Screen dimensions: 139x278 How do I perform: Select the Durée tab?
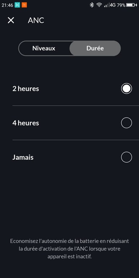(x=95, y=49)
